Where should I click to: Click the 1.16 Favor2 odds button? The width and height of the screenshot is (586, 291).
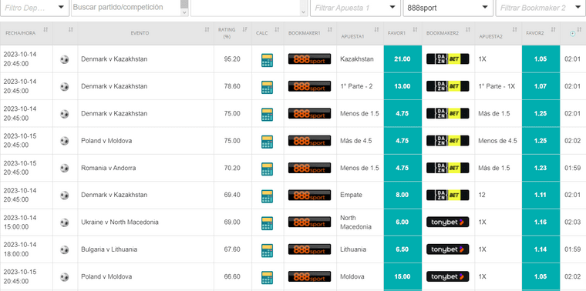[541, 222]
